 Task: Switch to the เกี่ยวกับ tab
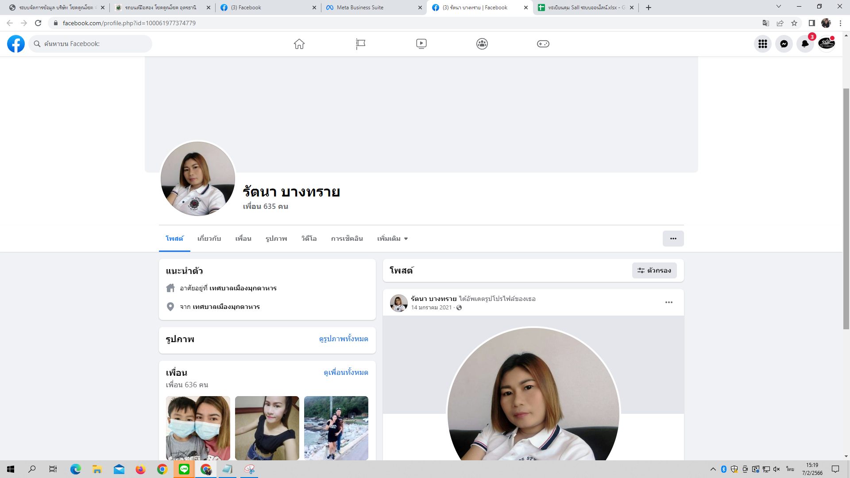coord(209,239)
